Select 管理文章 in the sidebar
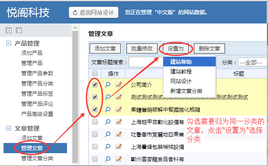268x166 pixels. click(35, 148)
